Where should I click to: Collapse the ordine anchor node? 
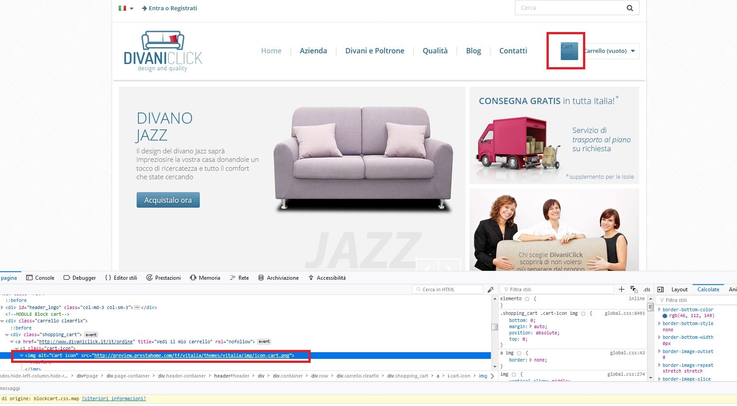pyautogui.click(x=12, y=342)
